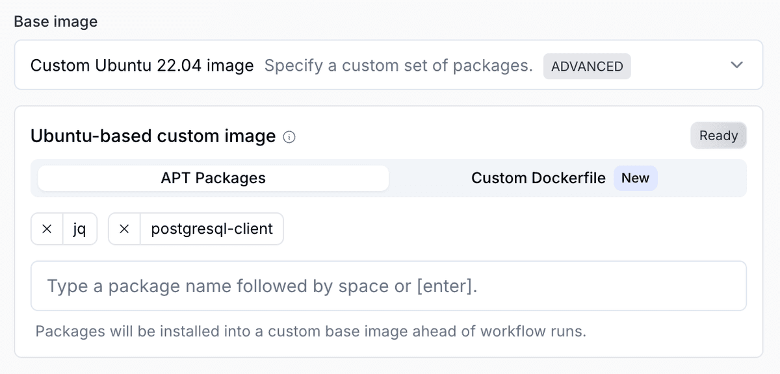Click the X icon on the first package tag
This screenshot has height=374, width=780.
tap(46, 229)
